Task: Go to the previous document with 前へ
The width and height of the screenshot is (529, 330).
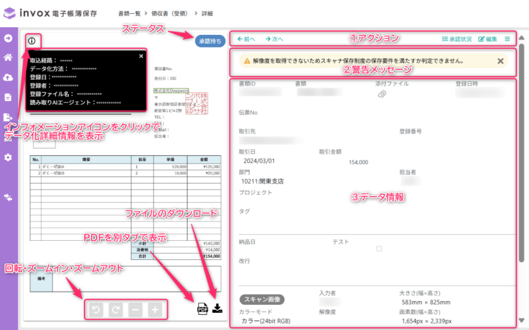Action: 247,39
